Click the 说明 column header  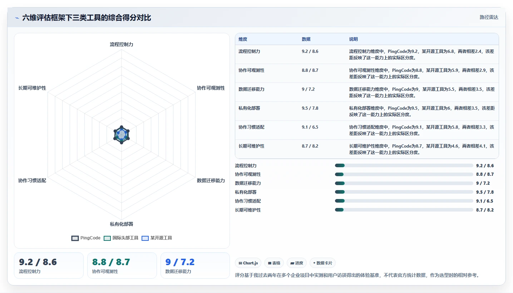coord(353,39)
